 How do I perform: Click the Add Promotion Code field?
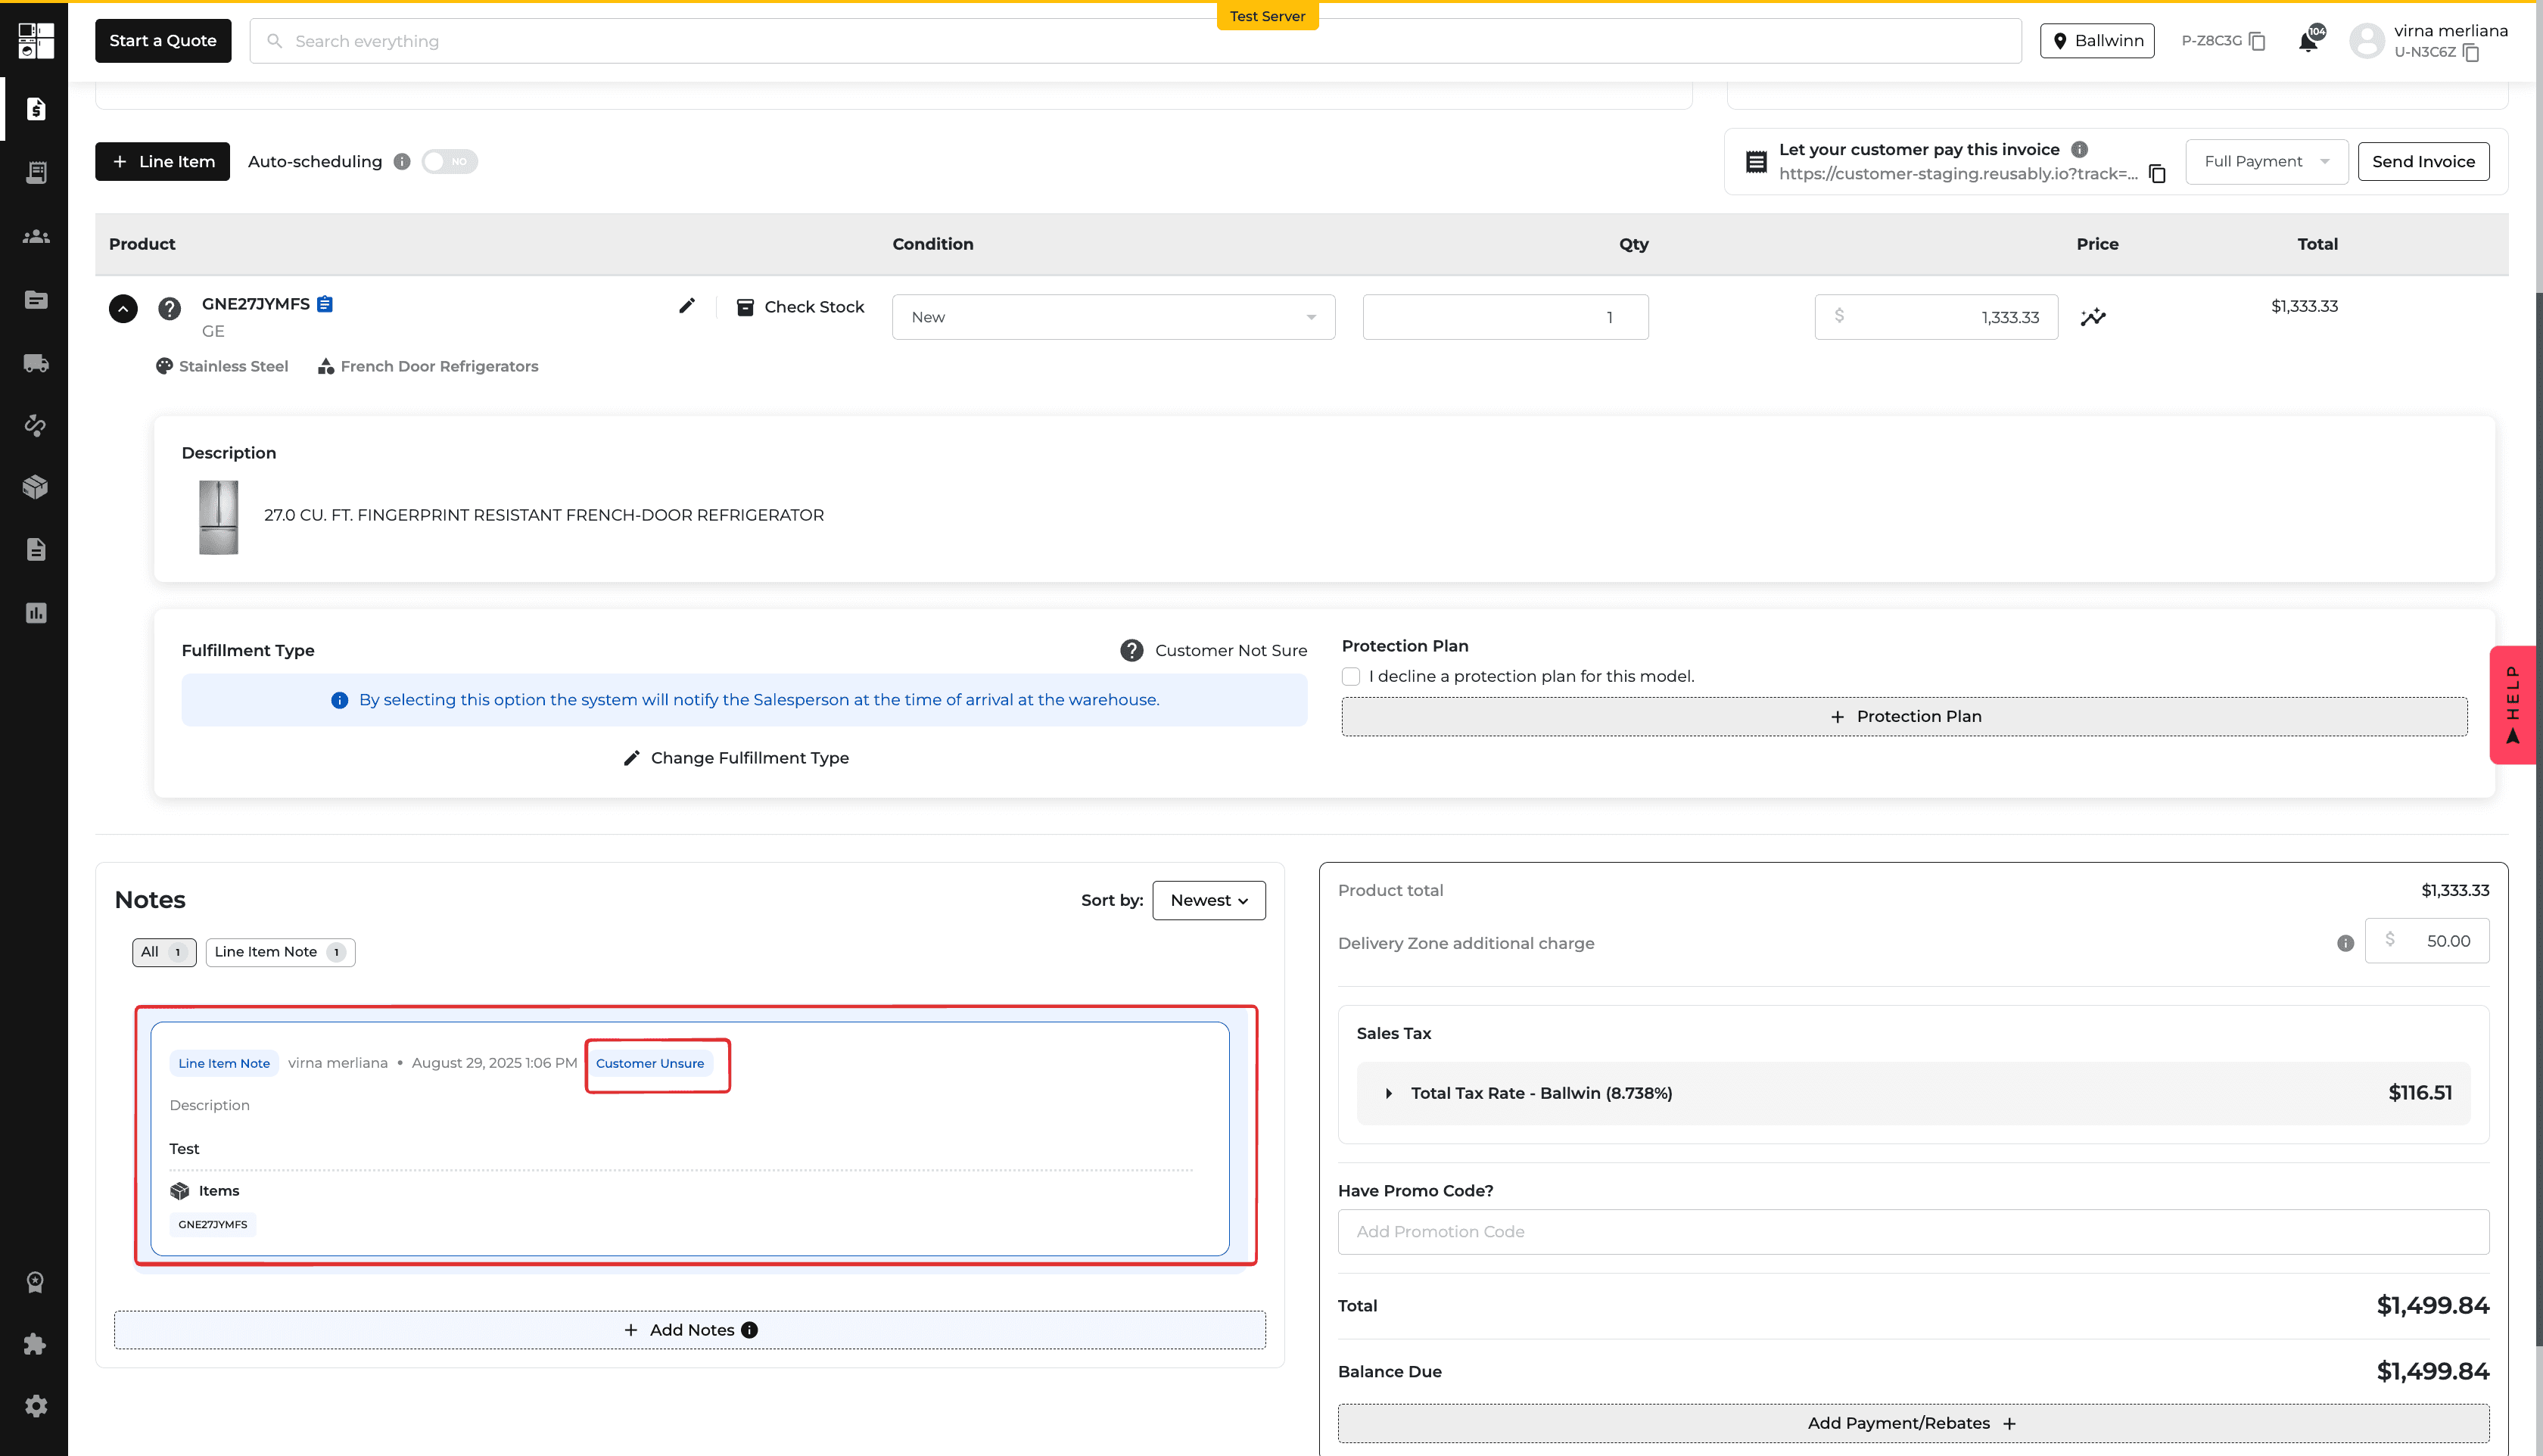(x=1913, y=1232)
